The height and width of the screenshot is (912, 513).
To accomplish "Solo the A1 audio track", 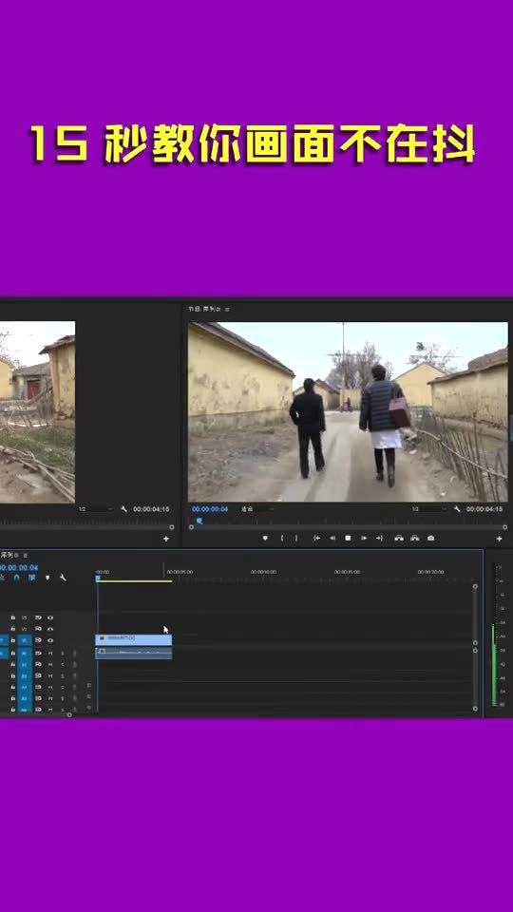I will pos(63,654).
